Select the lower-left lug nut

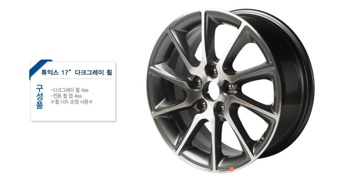pos(203,105)
